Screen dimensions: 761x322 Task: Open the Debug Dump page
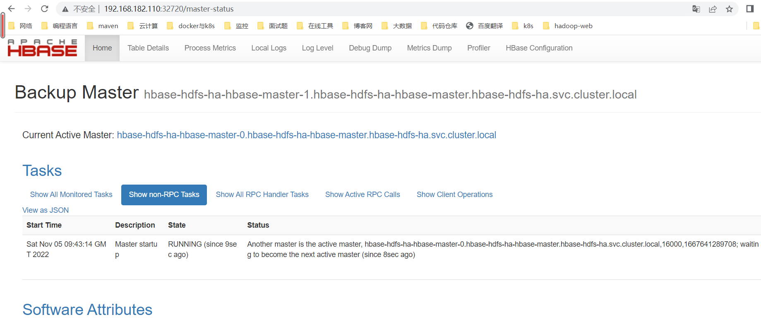click(x=370, y=48)
